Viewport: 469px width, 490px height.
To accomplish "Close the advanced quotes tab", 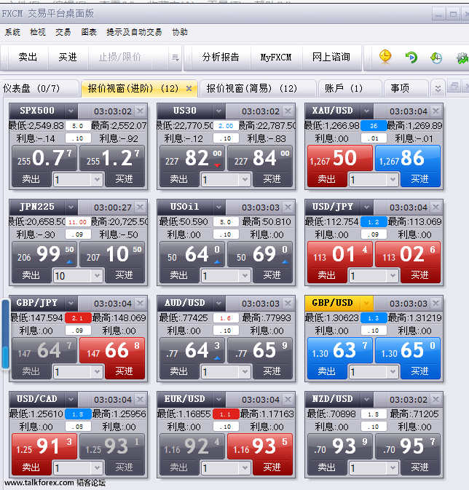I will pyautogui.click(x=189, y=88).
